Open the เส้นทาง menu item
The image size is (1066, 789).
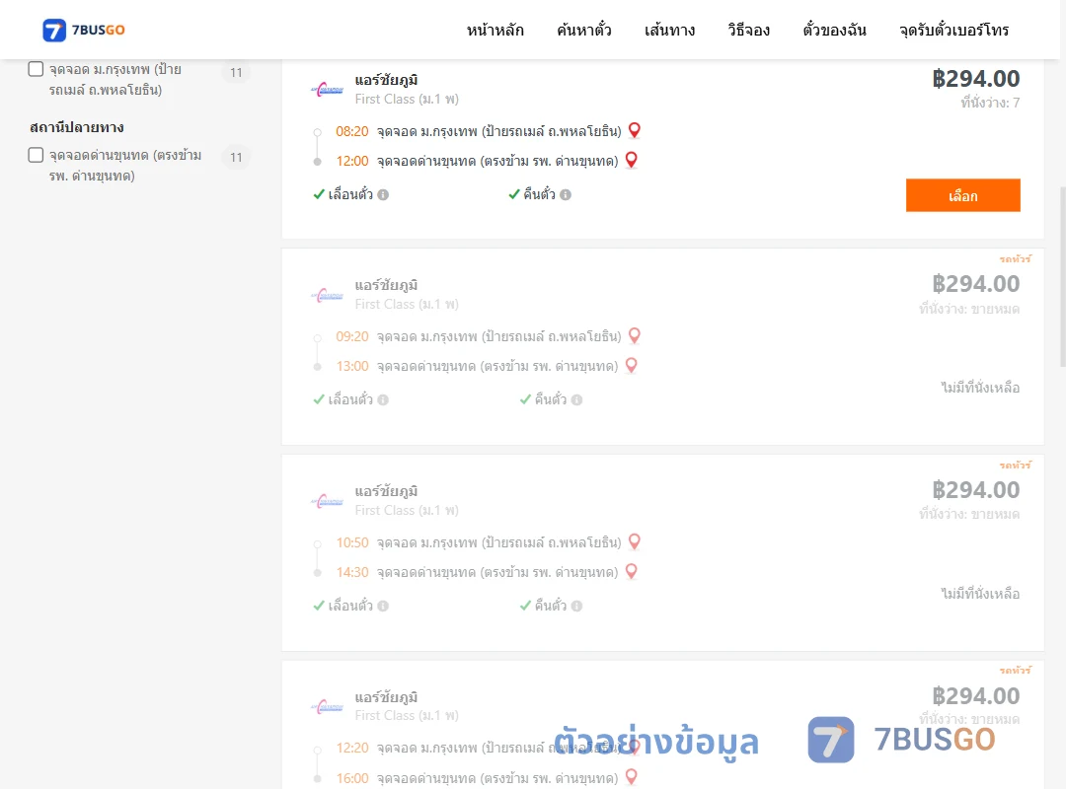(x=669, y=30)
